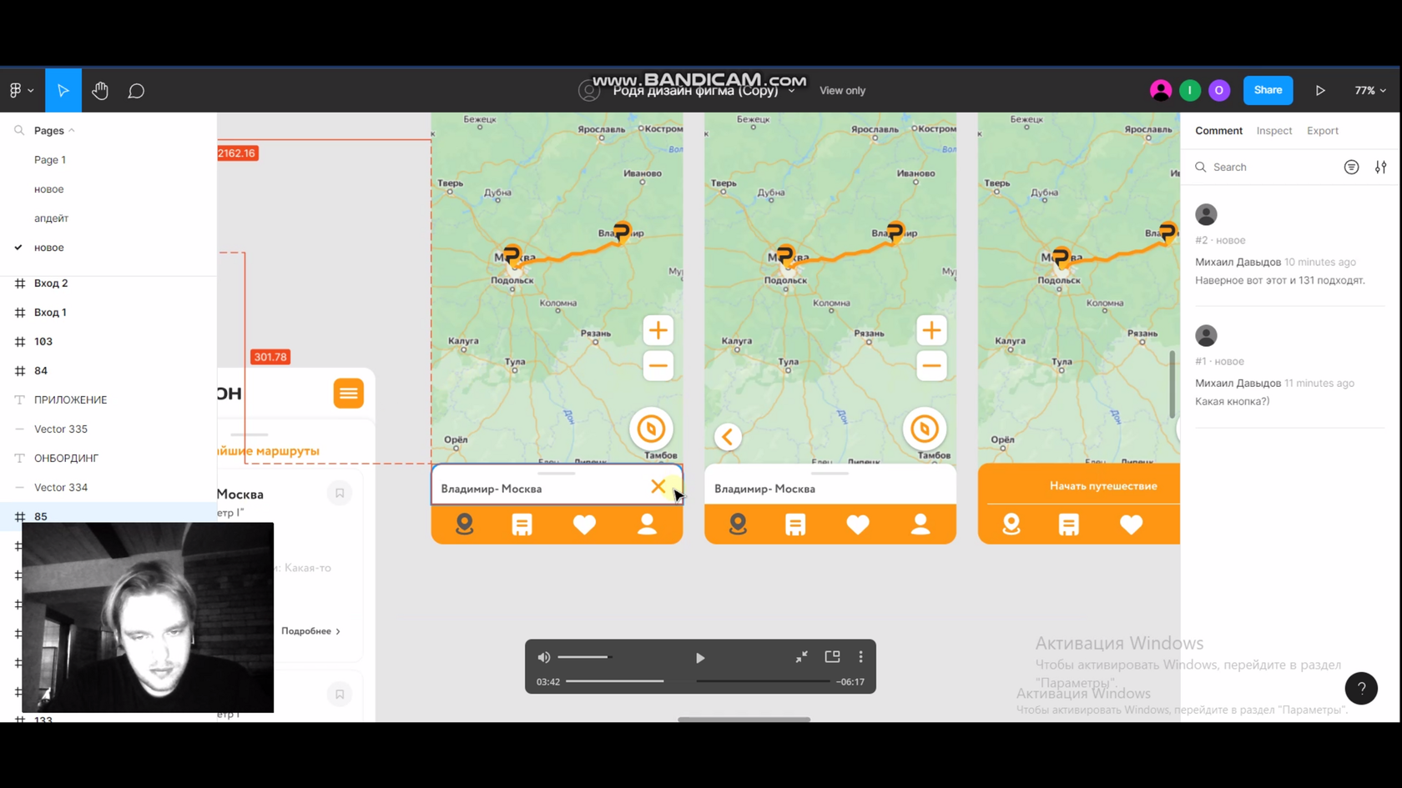Screen dimensions: 1402x788
Task: Click the green I user avatar
Action: pyautogui.click(x=1190, y=90)
